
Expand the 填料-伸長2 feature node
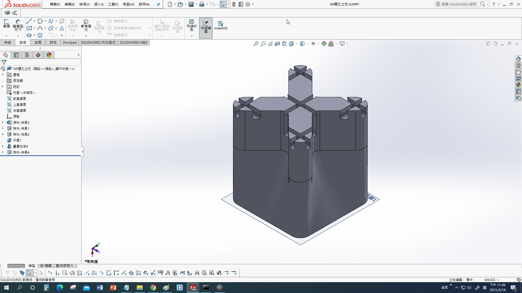click(x=3, y=122)
